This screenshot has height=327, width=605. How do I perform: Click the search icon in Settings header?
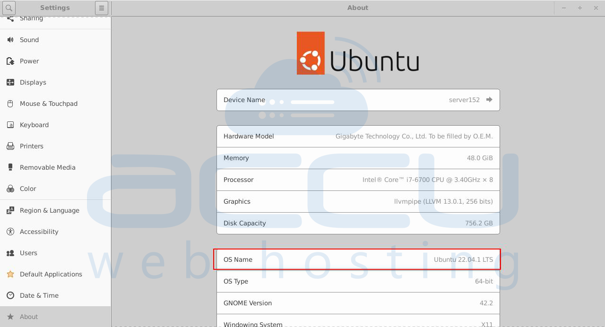[x=9, y=8]
